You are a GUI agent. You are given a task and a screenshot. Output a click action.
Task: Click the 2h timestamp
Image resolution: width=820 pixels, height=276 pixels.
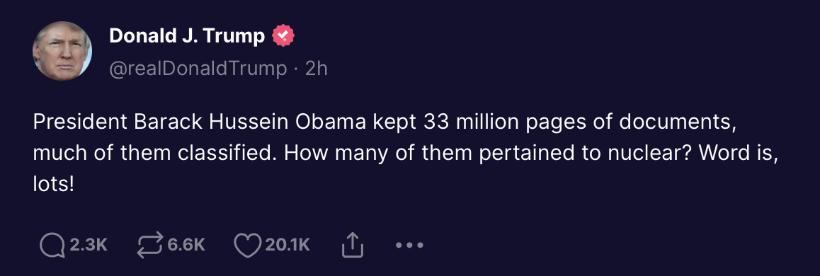click(x=316, y=69)
